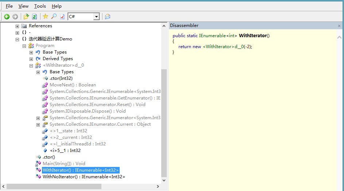Click the <i>5__1 field icon
The height and width of the screenshot is (191, 344).
coord(45,151)
